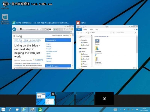The height and width of the screenshot is (112, 150).
Task: Switch to the Share ribbon tab
Action: [91, 29]
